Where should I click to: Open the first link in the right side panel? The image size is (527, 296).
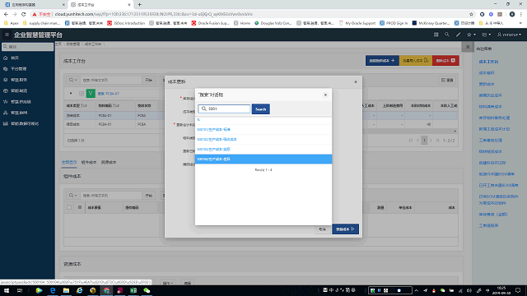point(488,62)
